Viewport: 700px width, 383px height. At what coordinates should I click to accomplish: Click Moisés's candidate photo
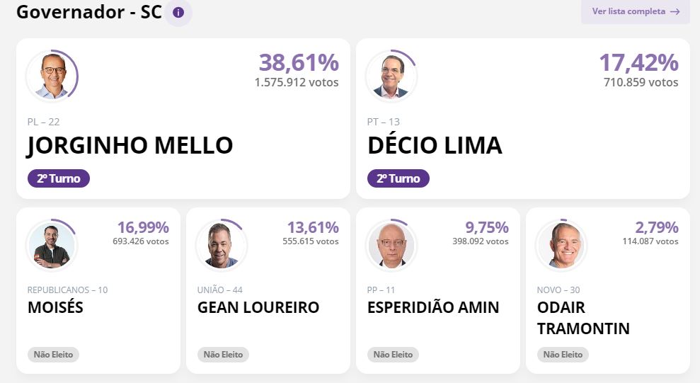coord(52,246)
